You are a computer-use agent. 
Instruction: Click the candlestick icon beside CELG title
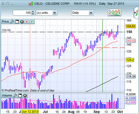[x=31, y=4]
